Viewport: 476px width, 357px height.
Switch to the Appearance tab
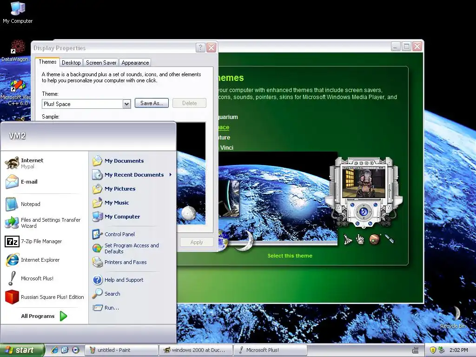click(x=135, y=63)
